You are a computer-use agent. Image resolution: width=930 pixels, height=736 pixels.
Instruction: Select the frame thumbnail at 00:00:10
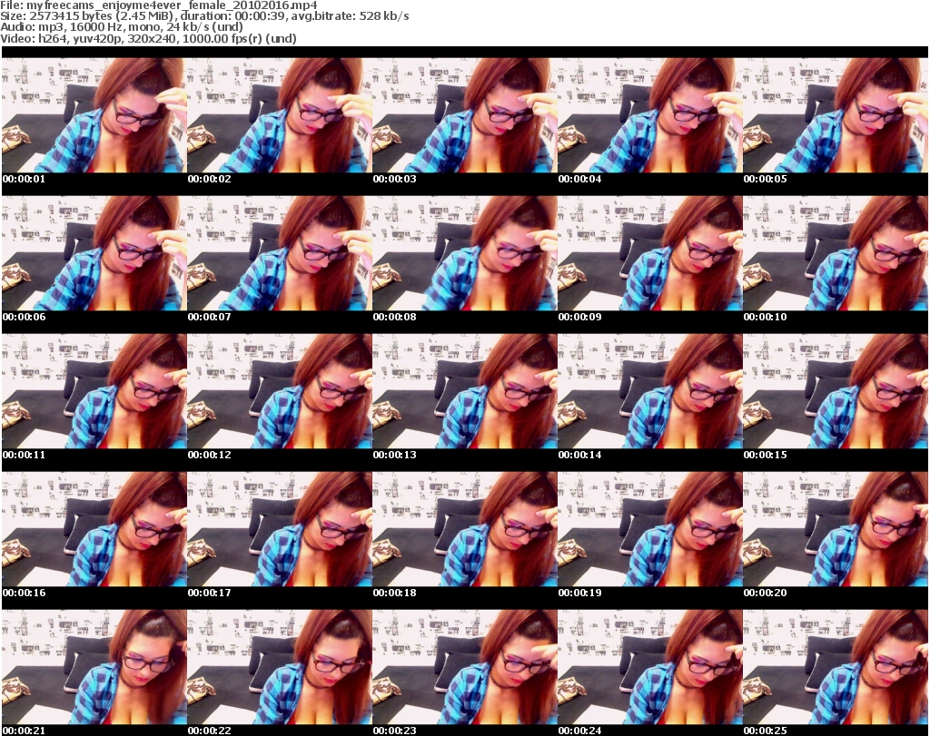pyautogui.click(x=836, y=253)
